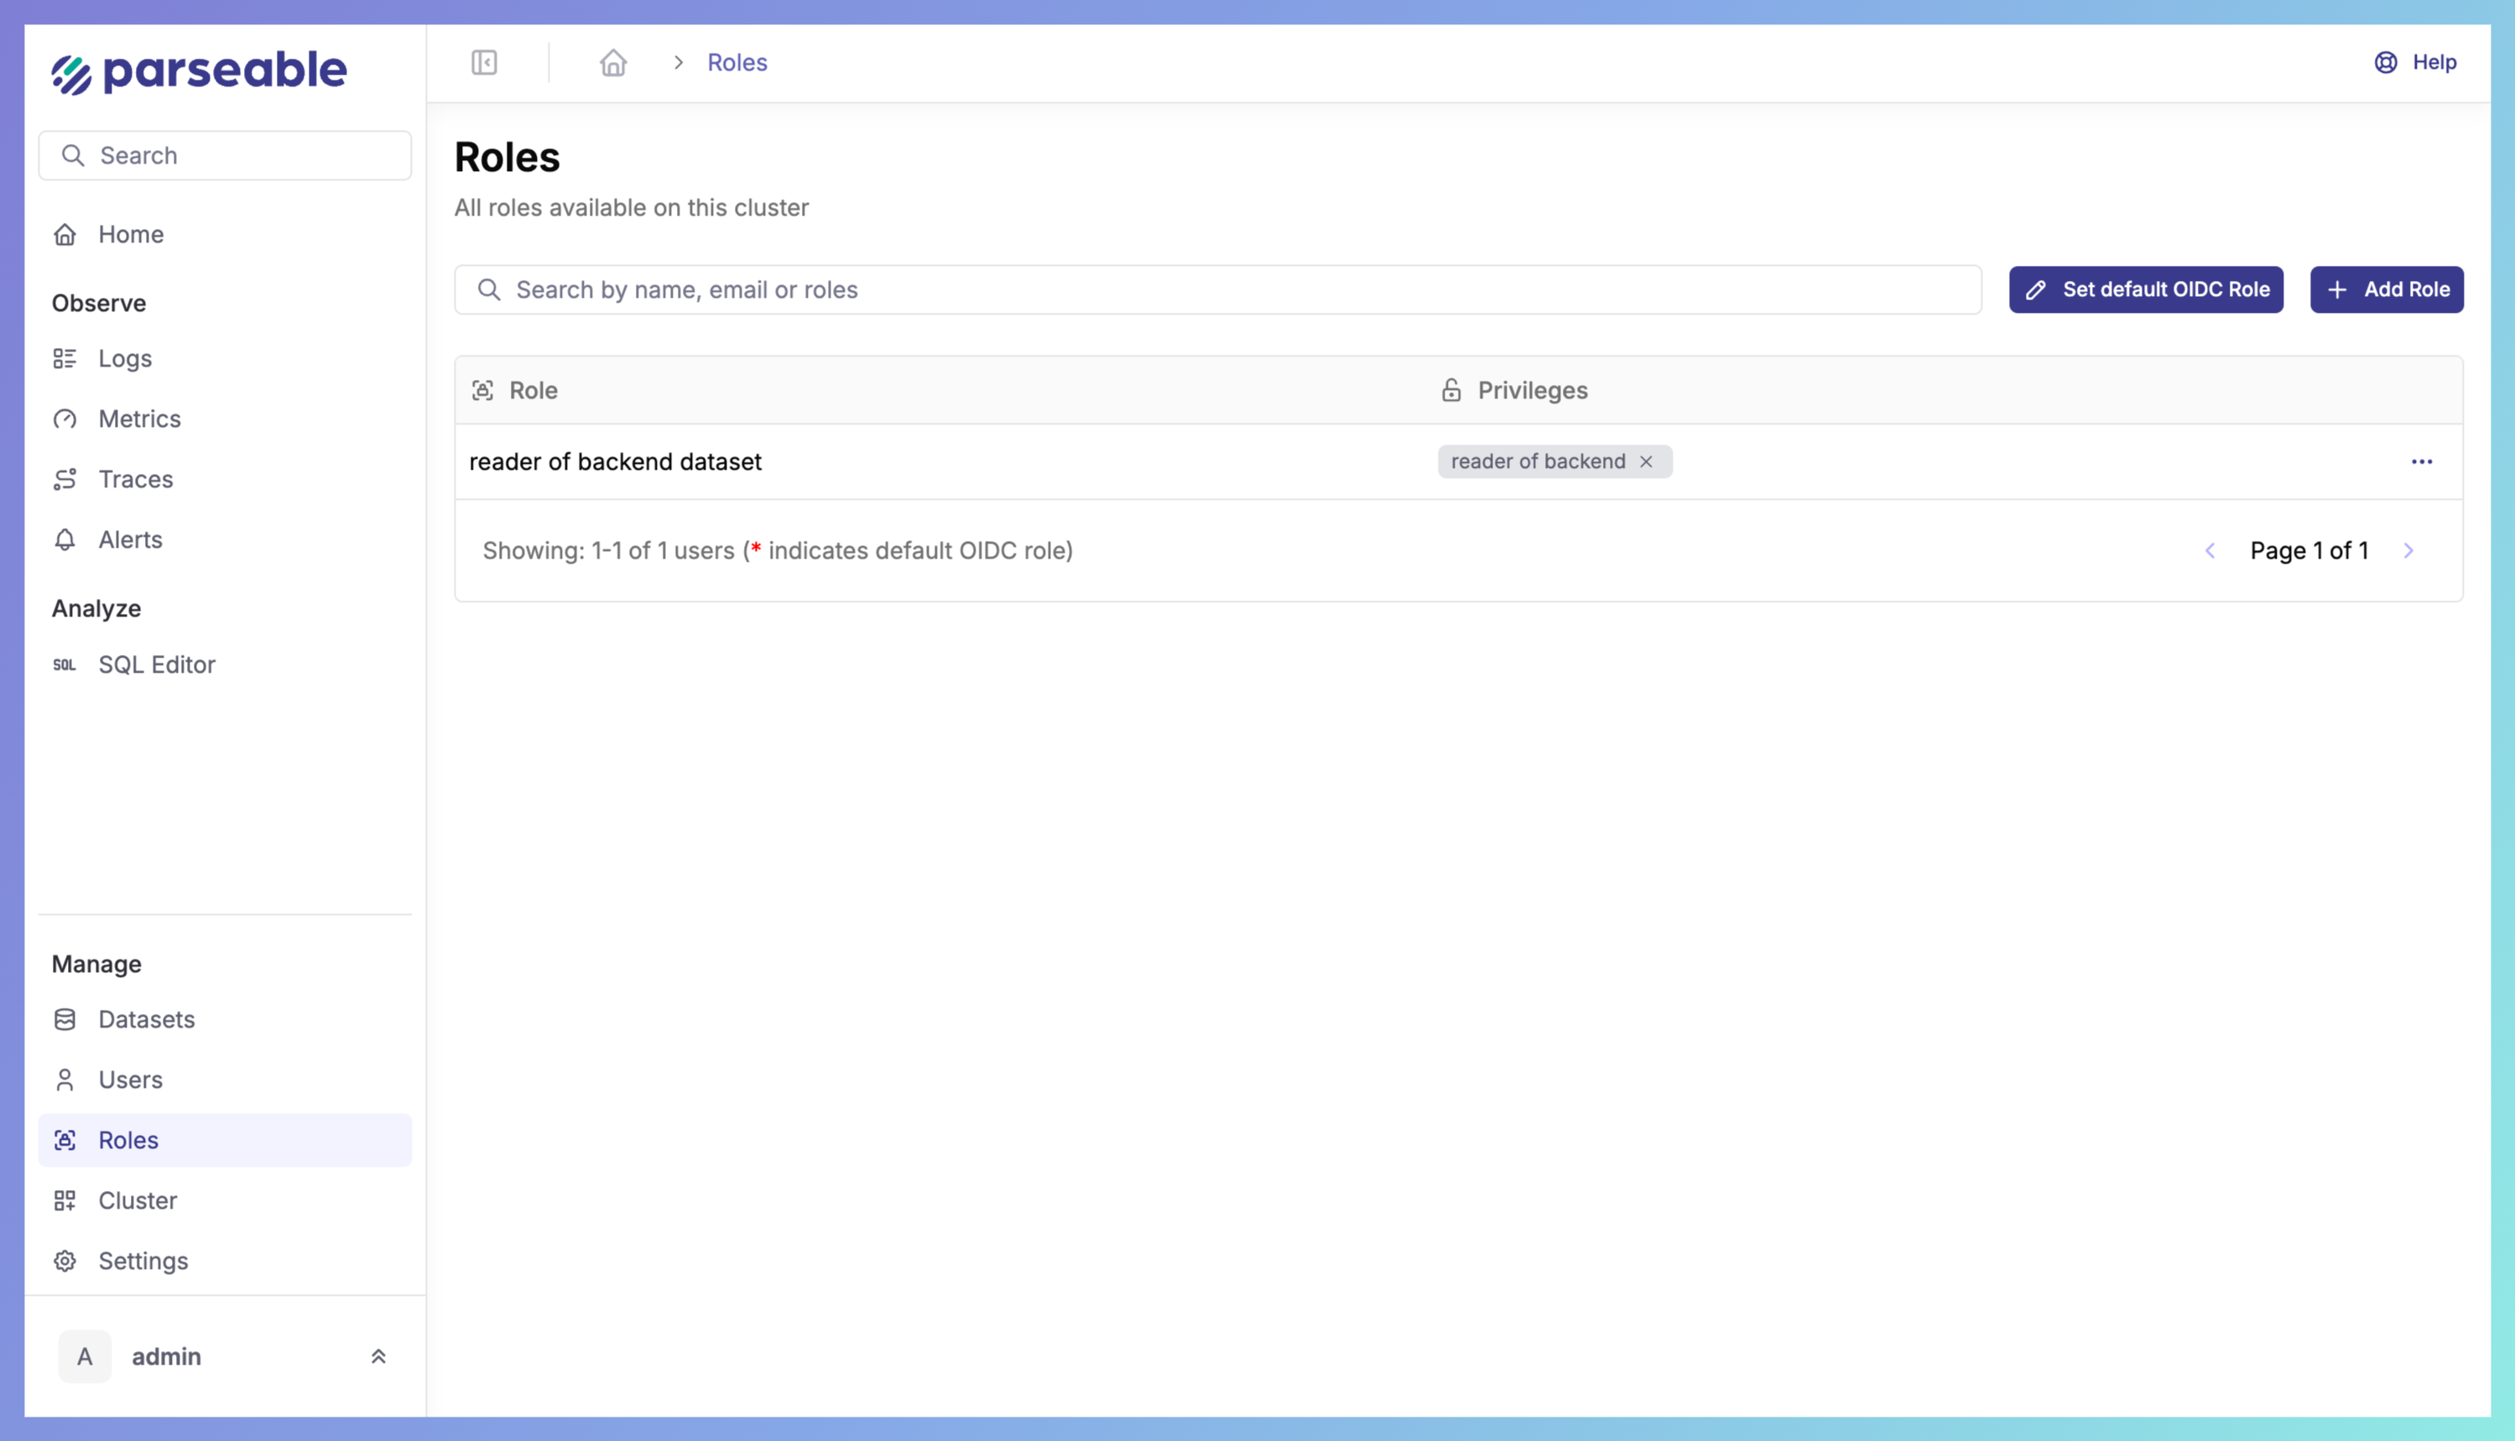Viewport: 2515px width, 1441px height.
Task: Open the SQL Editor
Action: [156, 665]
